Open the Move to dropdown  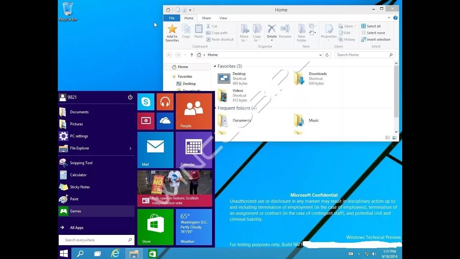(x=244, y=33)
